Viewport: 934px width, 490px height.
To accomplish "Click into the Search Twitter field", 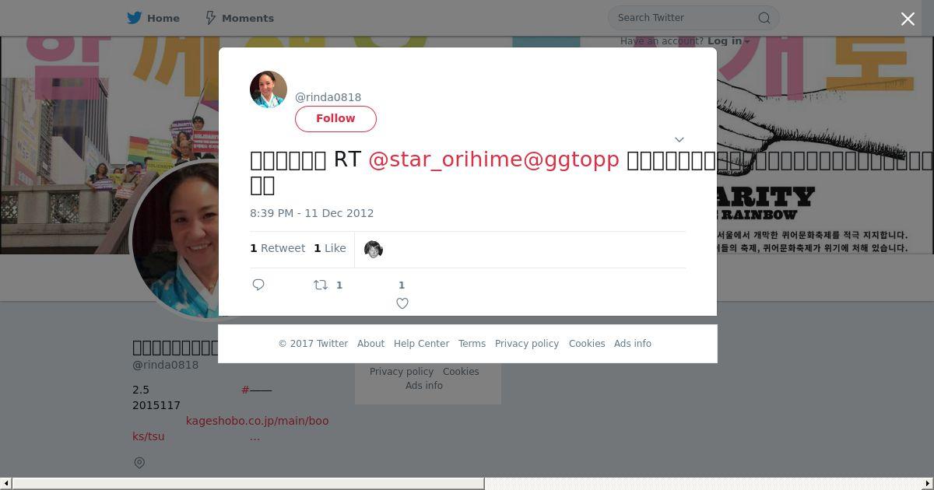I will pos(685,18).
